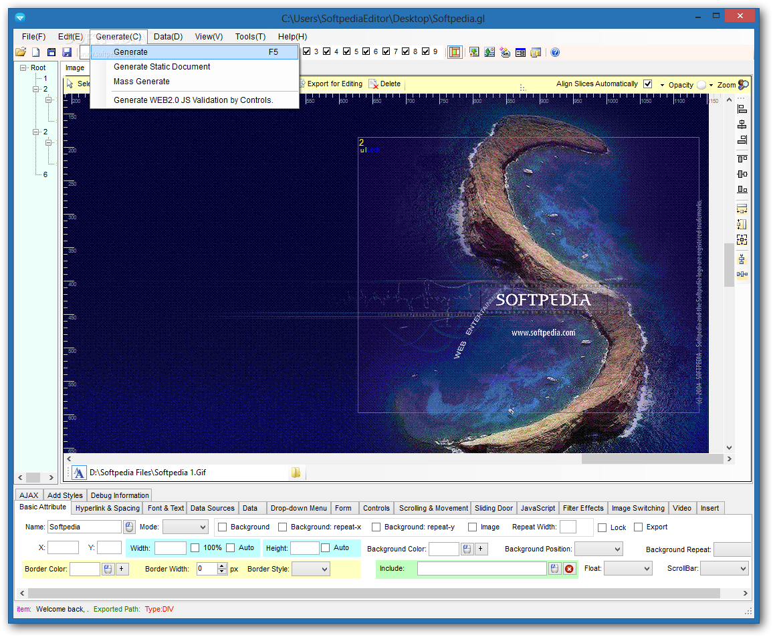Open the Border Style dropdown
This screenshot has height=637, width=773.
pos(310,569)
